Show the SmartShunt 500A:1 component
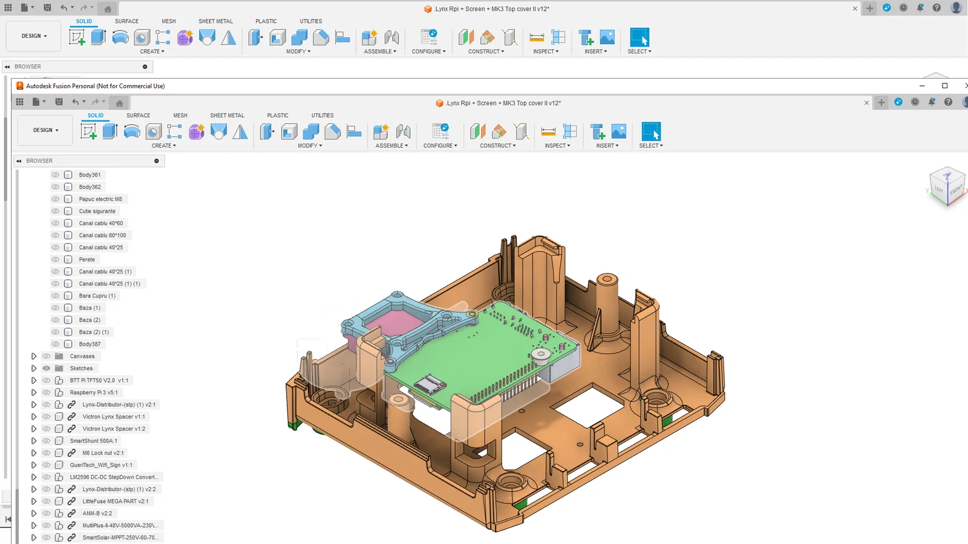The width and height of the screenshot is (968, 544). point(47,441)
